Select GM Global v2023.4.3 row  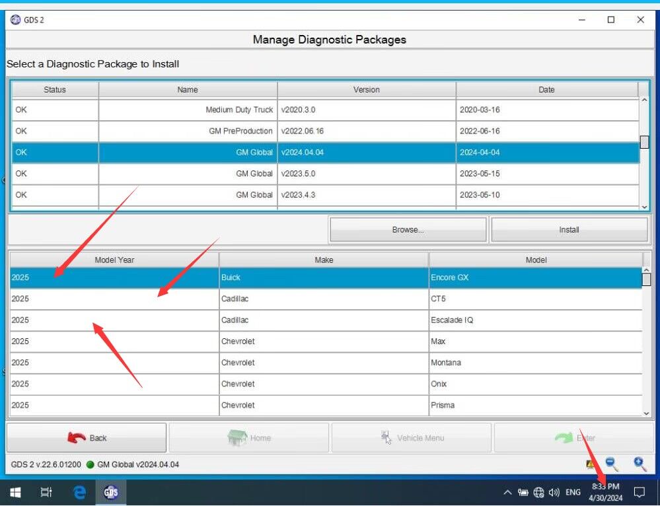click(325, 195)
